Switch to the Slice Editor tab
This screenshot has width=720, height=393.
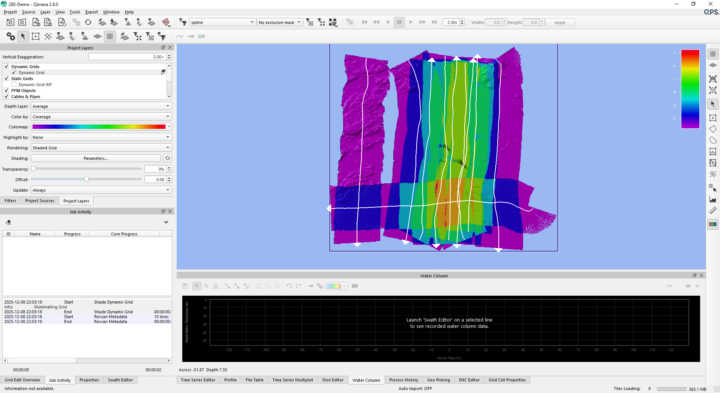(332, 380)
